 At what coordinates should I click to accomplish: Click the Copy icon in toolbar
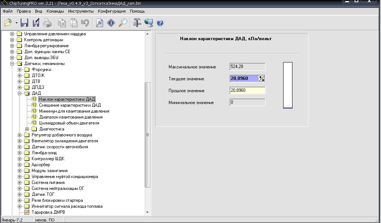coord(62,23)
